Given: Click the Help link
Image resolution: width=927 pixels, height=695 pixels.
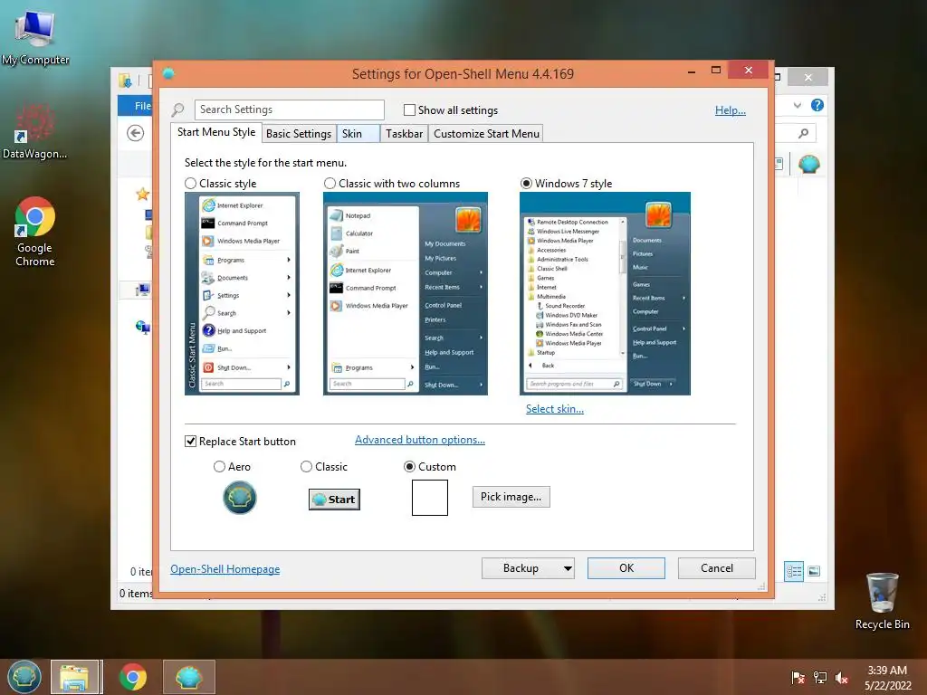Looking at the screenshot, I should [731, 109].
